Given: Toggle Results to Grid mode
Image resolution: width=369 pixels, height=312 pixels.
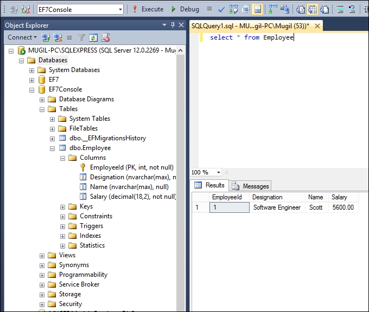Looking at the screenshot, I should [313, 9].
